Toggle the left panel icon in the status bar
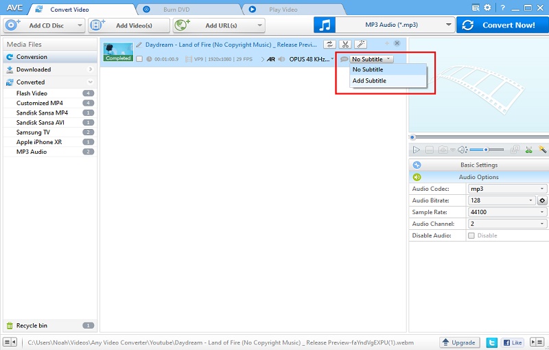This screenshot has height=350, width=549. pyautogui.click(x=10, y=342)
